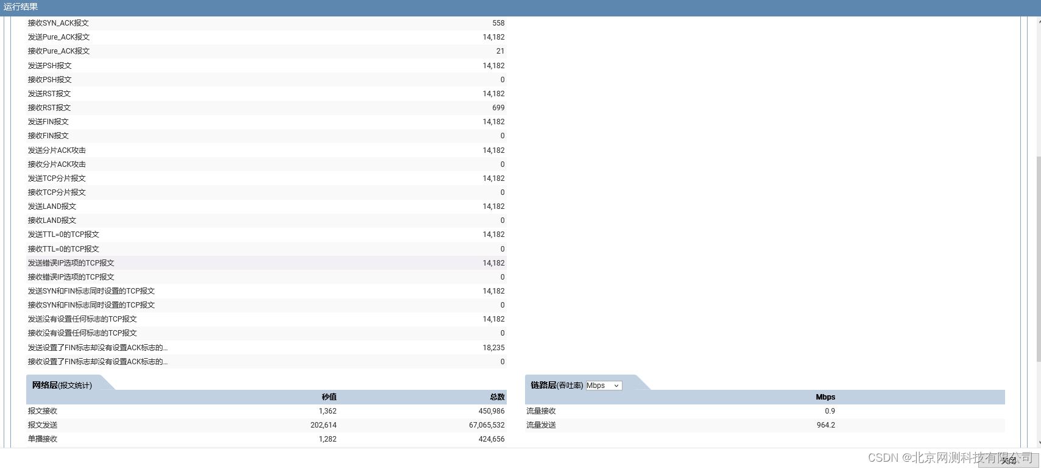Viewport: 1041px width, 469px height.
Task: Click the 总数 column header
Action: pos(497,397)
